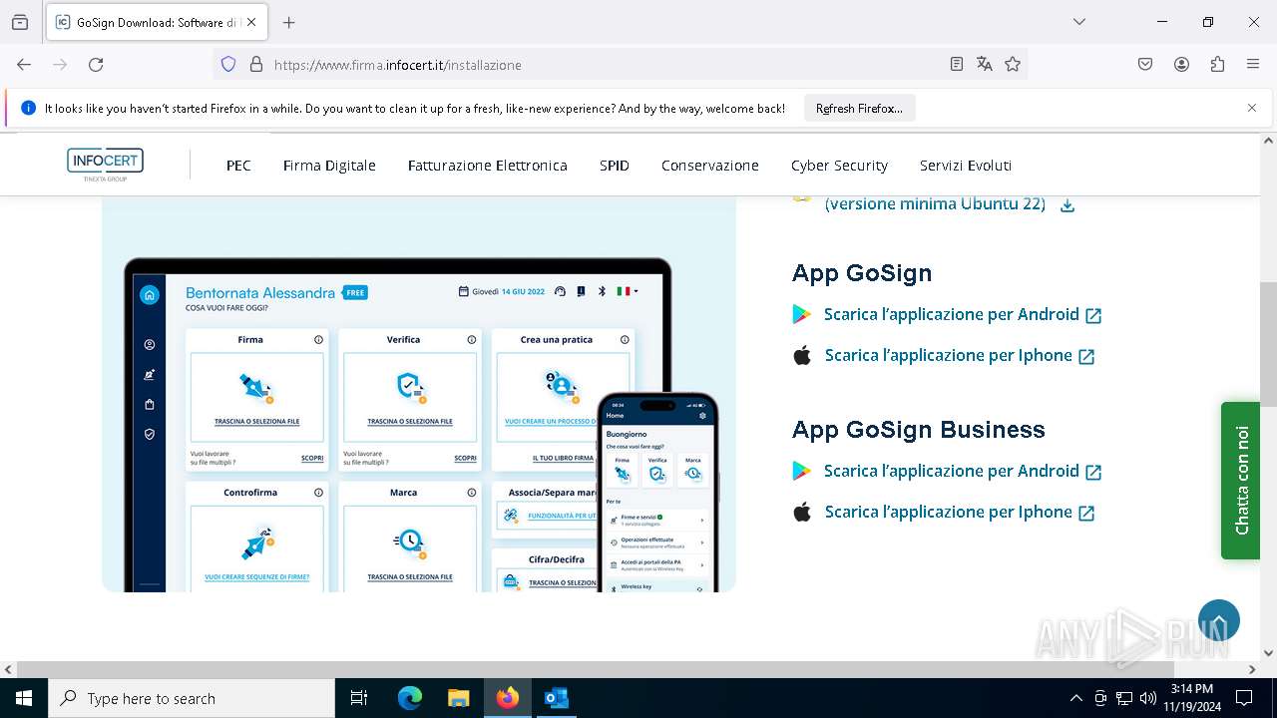Dismiss the Firefox refresh notification bar

click(1252, 108)
